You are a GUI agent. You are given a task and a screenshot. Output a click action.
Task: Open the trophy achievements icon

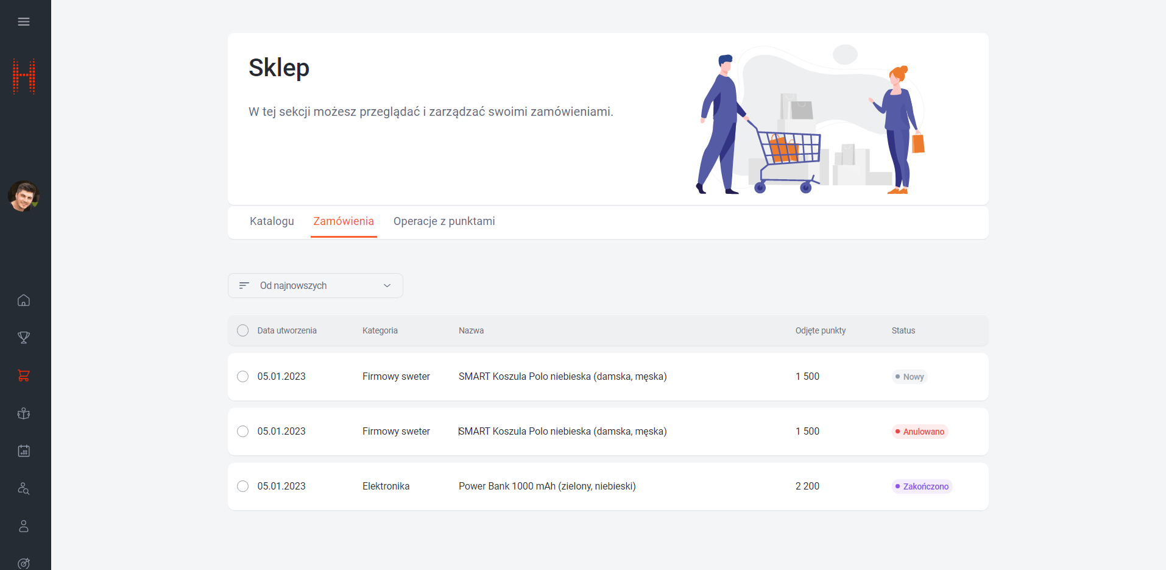click(x=24, y=338)
